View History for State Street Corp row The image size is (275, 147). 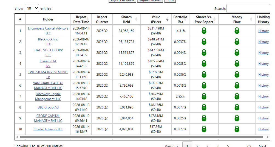263,53
